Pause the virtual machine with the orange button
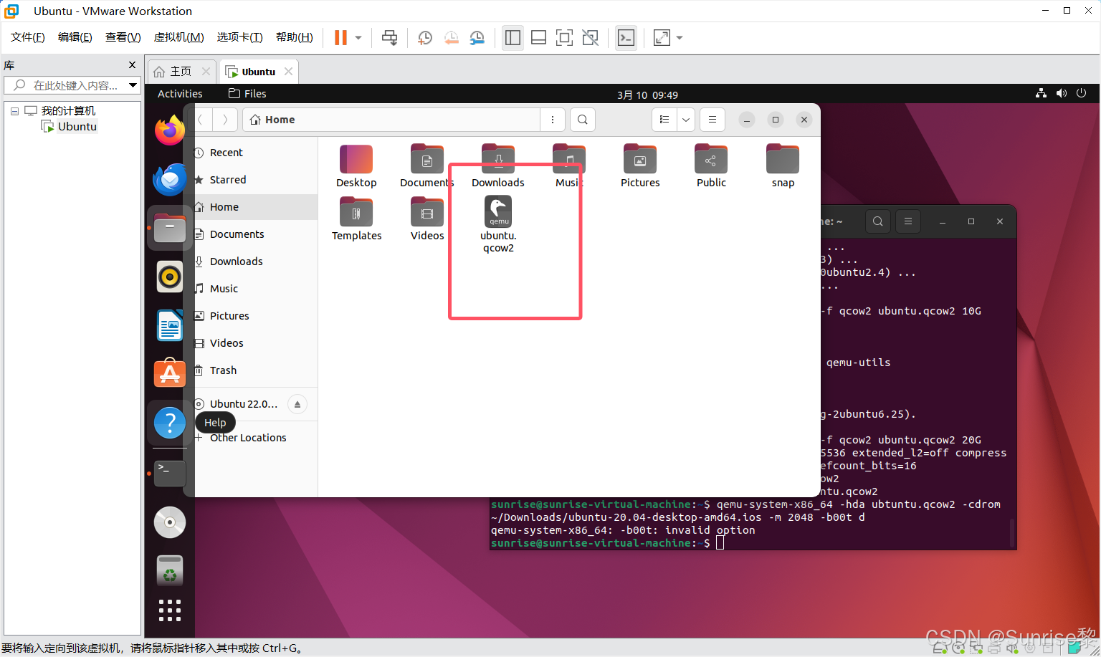 tap(340, 38)
